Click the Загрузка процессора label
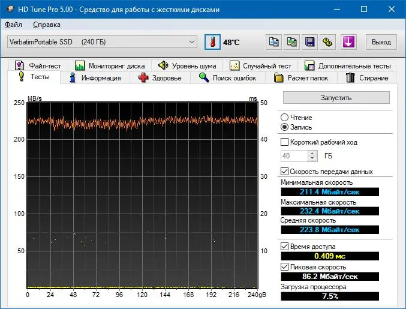Image resolution: width=406 pixels, height=309 pixels. coord(314,287)
